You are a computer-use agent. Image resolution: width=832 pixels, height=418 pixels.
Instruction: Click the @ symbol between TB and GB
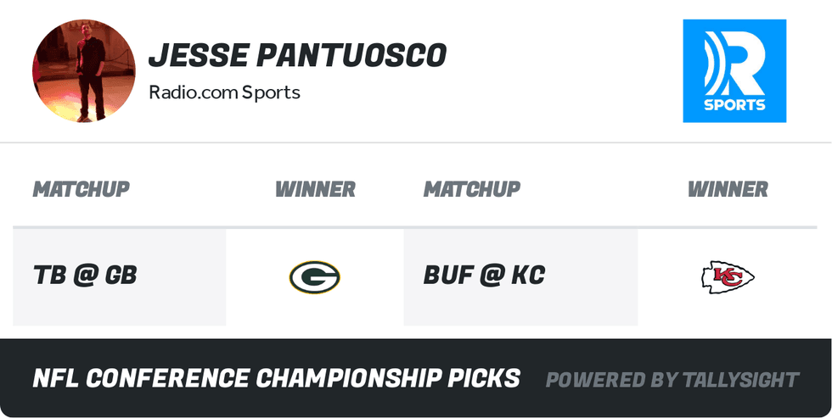tap(84, 276)
